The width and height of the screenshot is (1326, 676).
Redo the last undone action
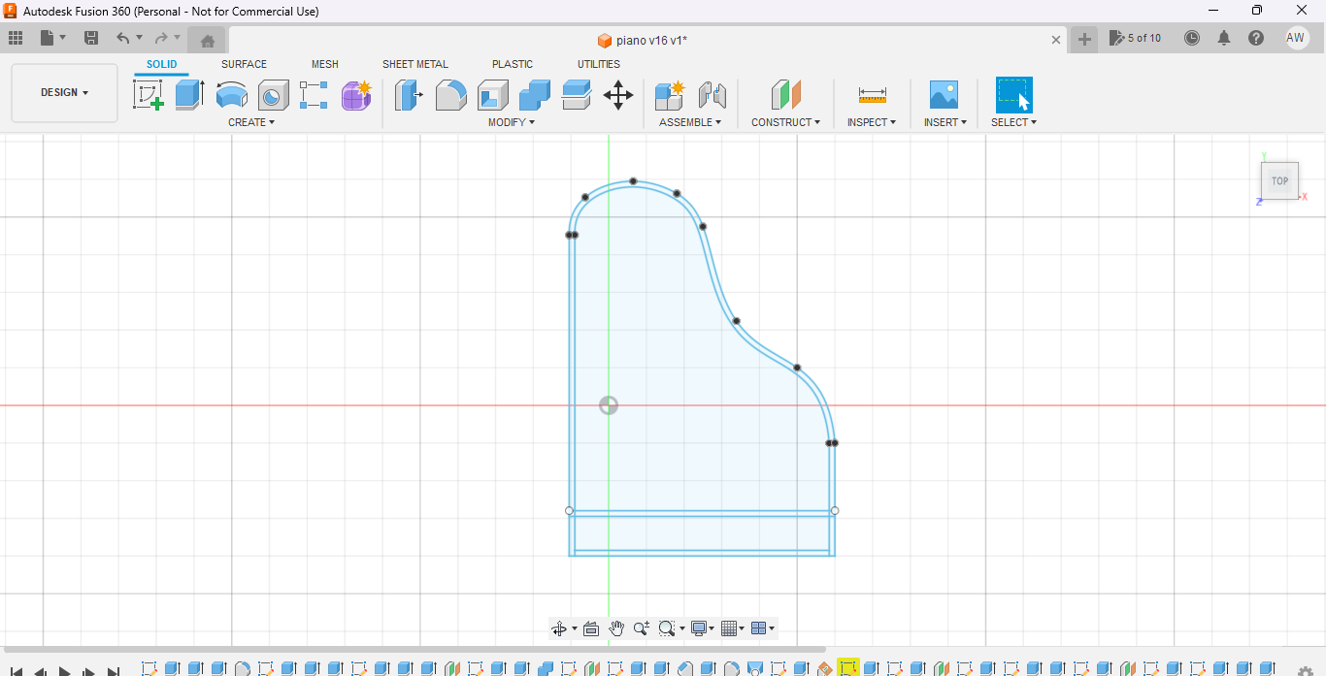[x=161, y=38]
